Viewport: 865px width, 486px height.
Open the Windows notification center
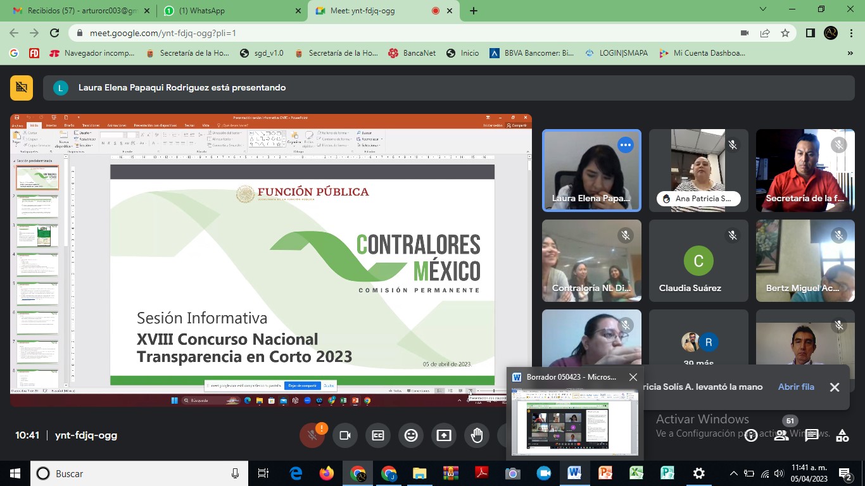tap(845, 473)
